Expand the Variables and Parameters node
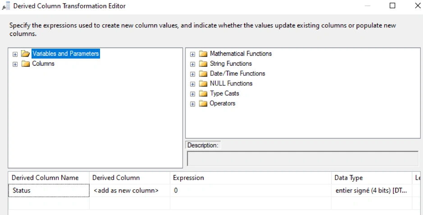Screen dimensions: 423x215 coord(15,54)
